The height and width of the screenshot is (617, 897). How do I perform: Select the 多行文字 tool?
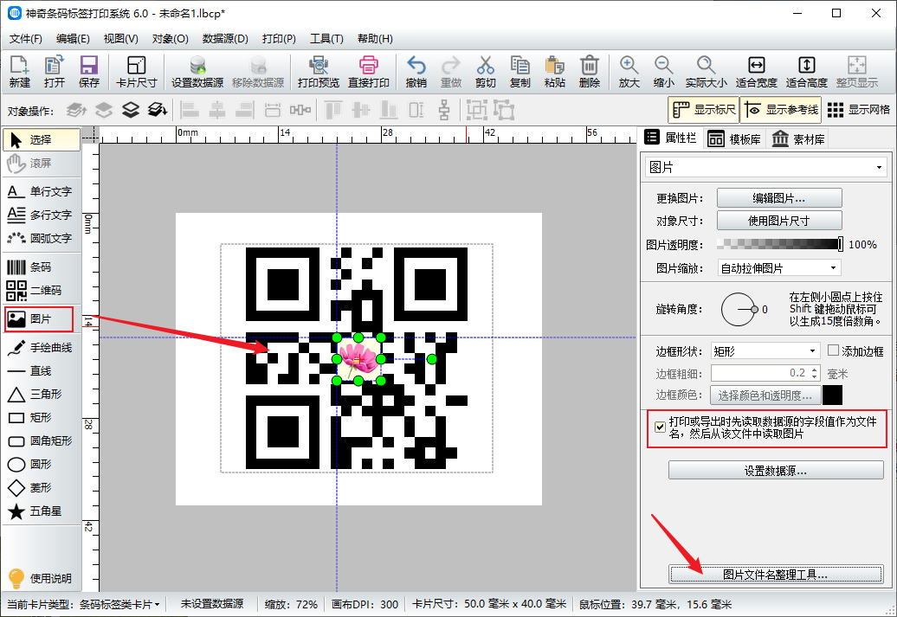[42, 215]
